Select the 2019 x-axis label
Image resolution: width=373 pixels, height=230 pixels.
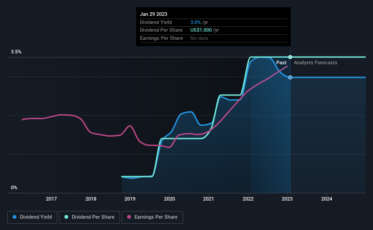coord(130,199)
